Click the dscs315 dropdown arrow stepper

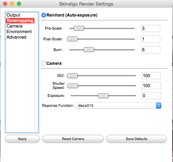[159, 105]
